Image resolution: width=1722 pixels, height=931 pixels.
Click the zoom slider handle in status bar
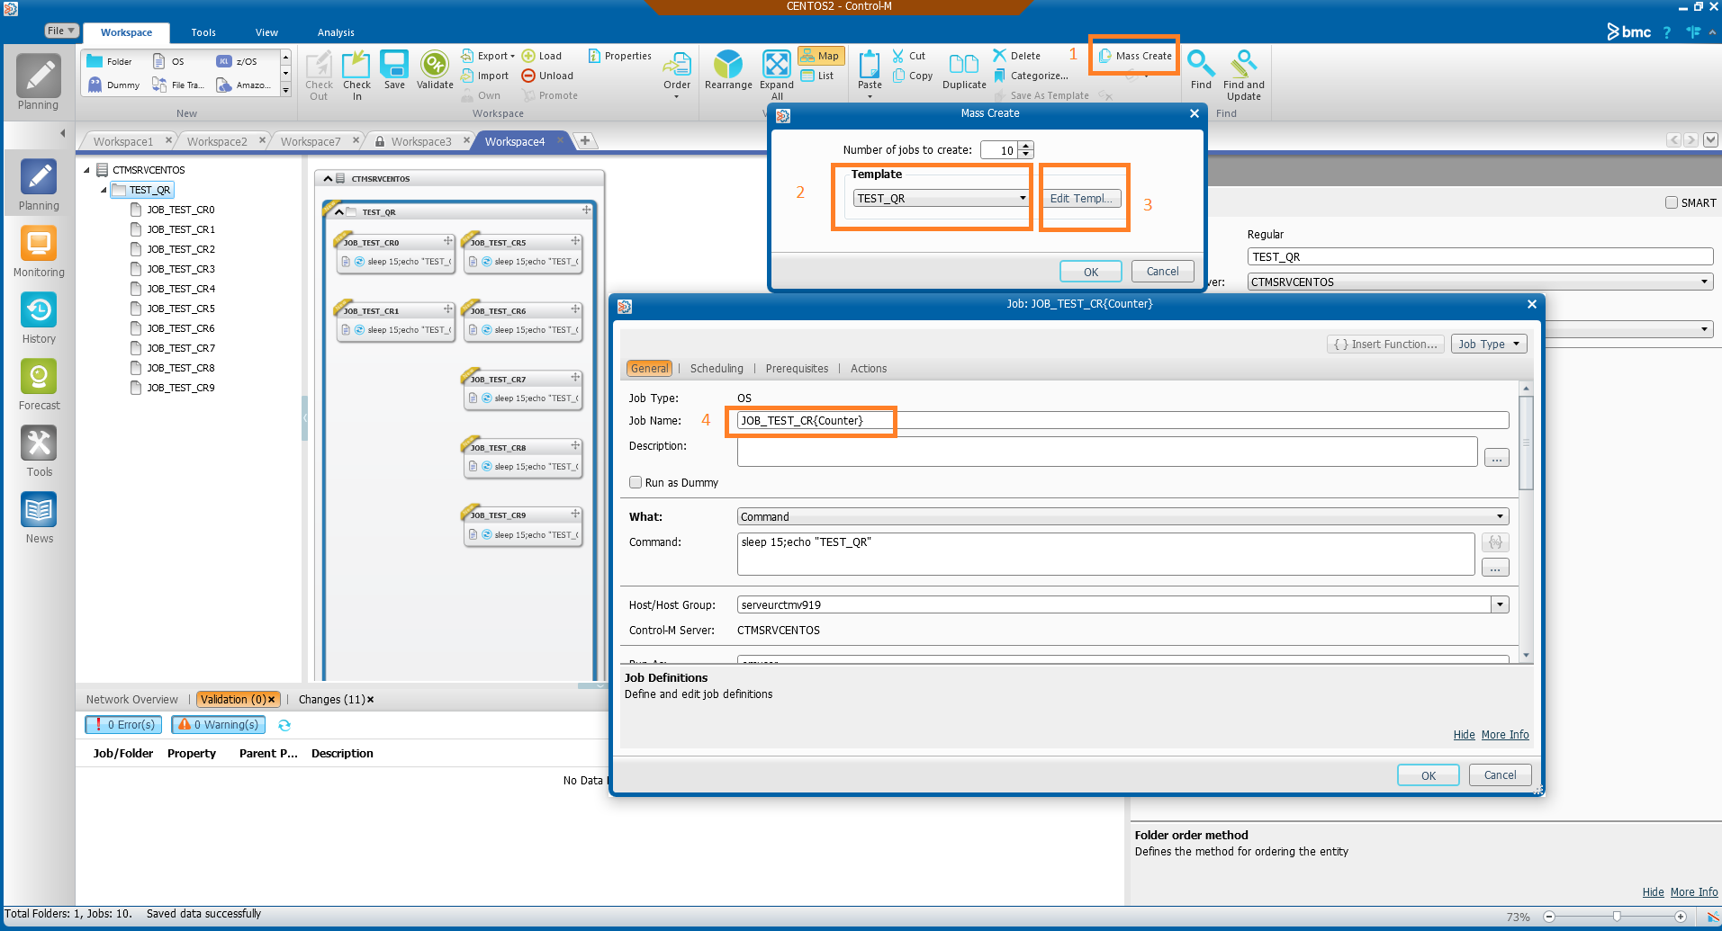tap(1617, 917)
